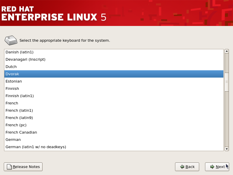Click the scrollbar up arrow
The image size is (233, 175).
227,51
